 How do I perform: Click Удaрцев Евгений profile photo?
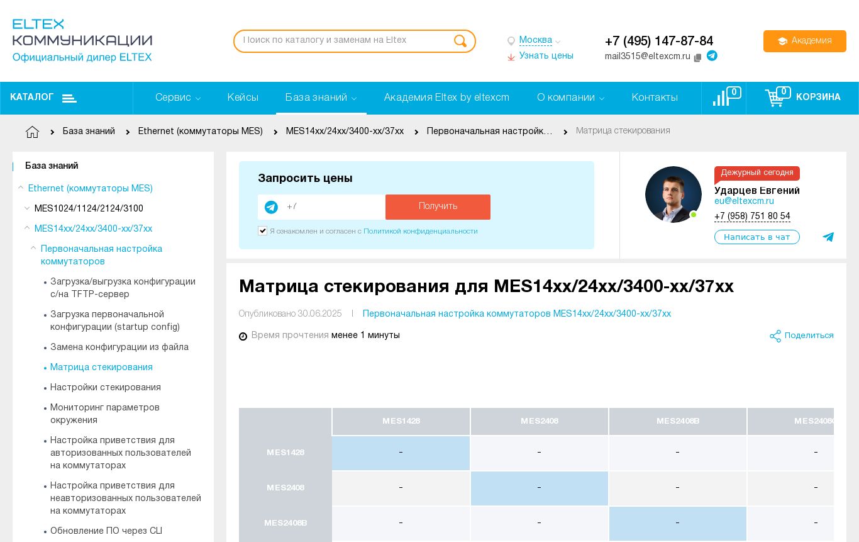673,195
